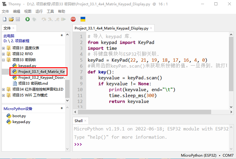This screenshot has height=159, width=236.
Task: Expand the 项目34 红外遥控 folder
Action: 4,89
